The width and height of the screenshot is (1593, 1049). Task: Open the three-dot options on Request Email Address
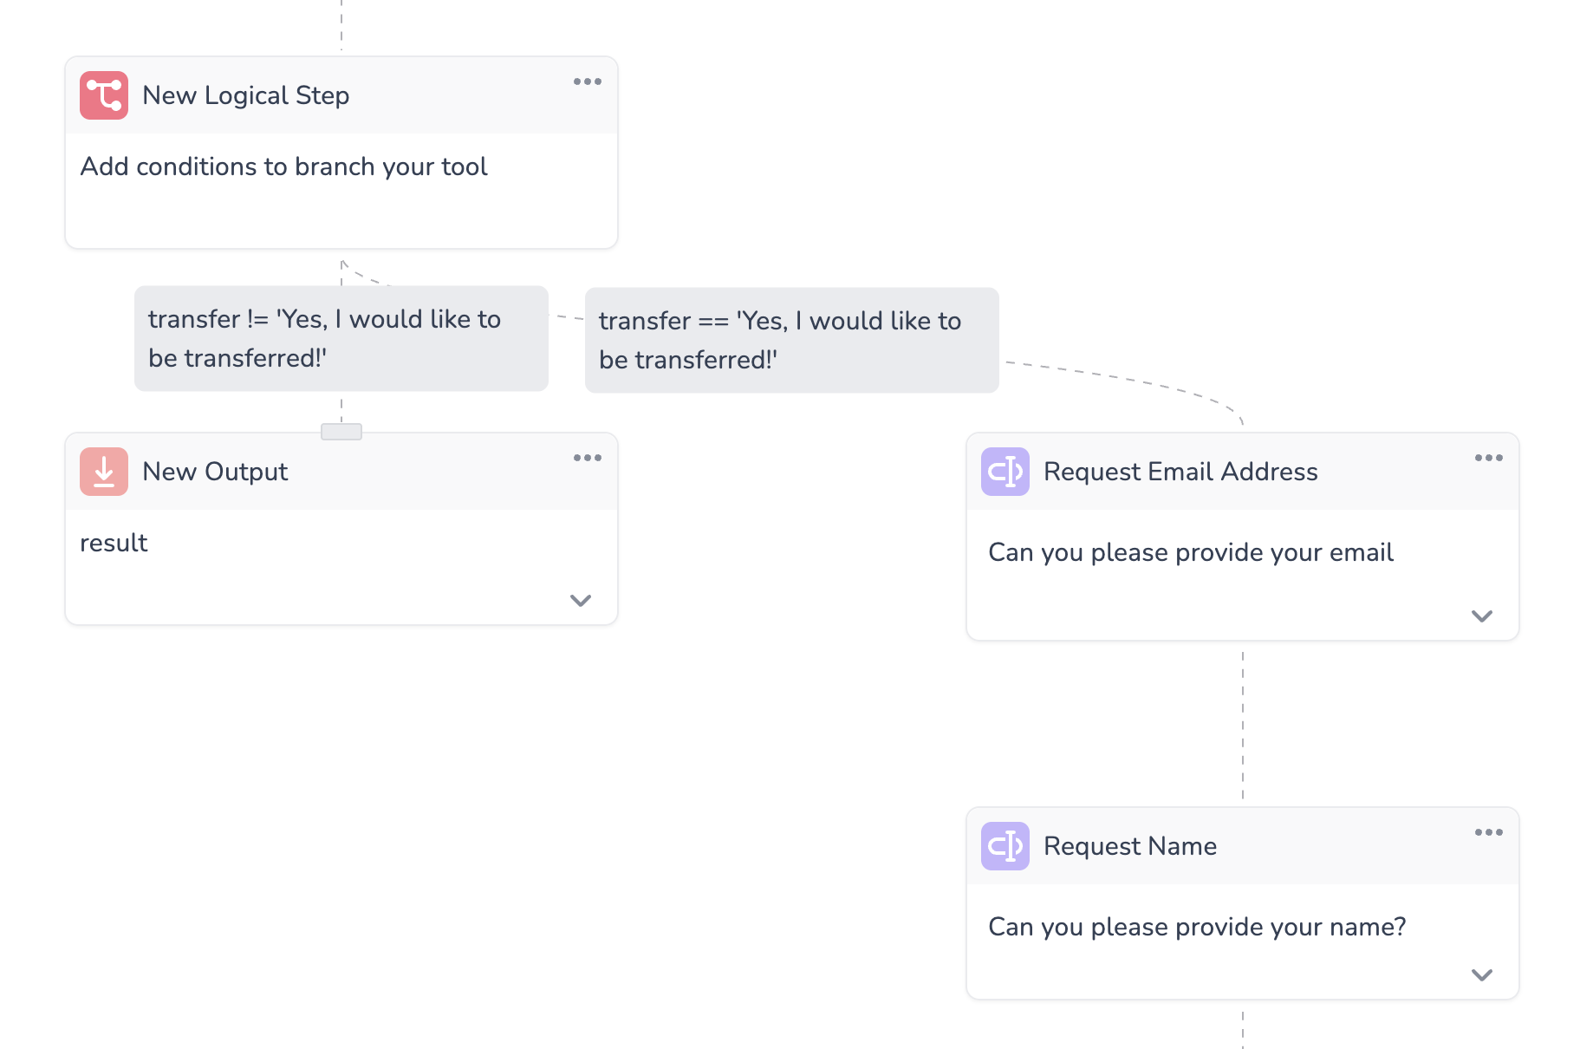click(x=1488, y=458)
